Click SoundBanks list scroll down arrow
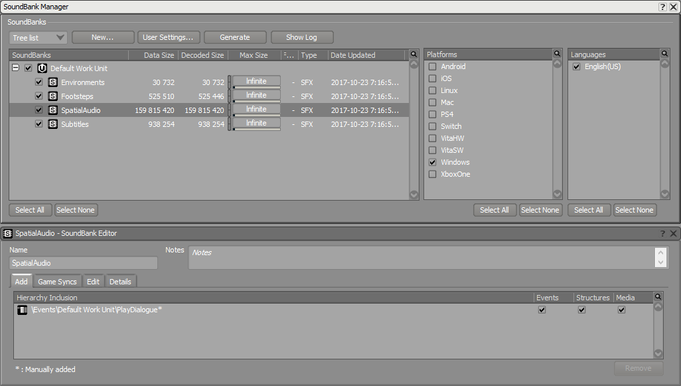Viewport: 681px width, 386px height. click(414, 194)
